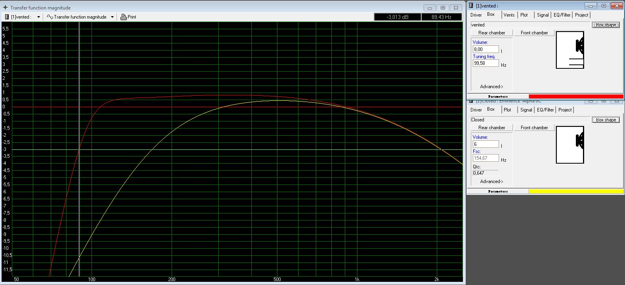The width and height of the screenshot is (625, 285).
Task: Open the [1]vented project selector dropdown
Action: (x=38, y=17)
